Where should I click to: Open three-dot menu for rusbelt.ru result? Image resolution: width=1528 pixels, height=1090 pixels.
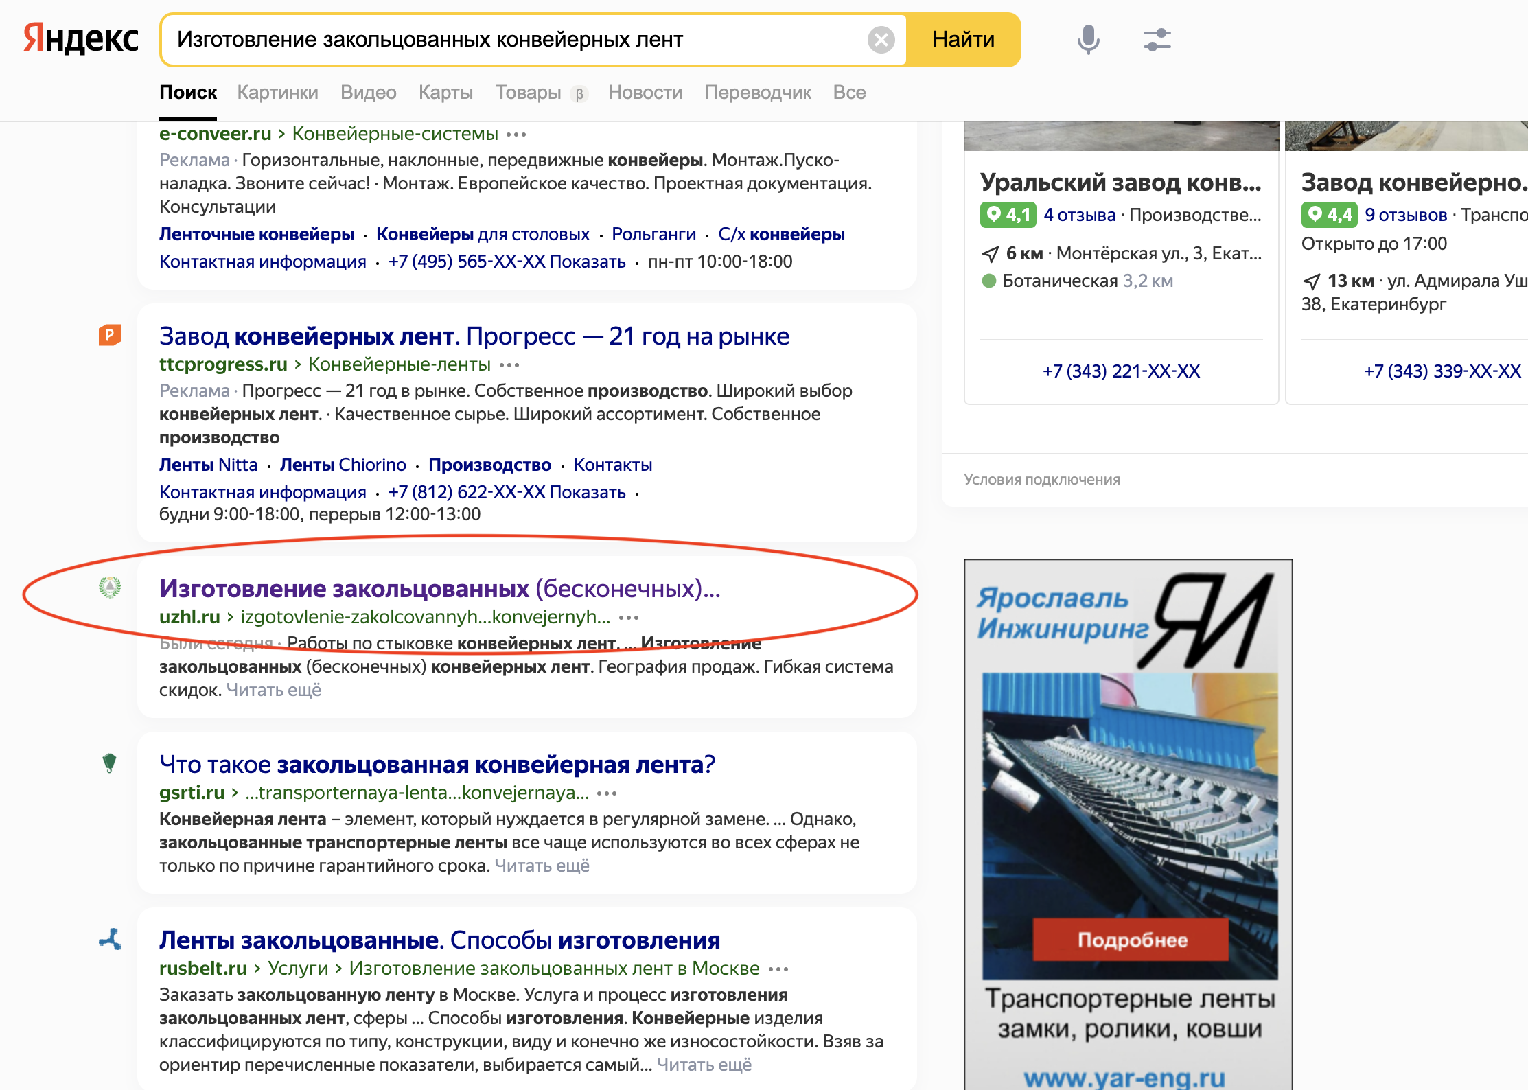pos(778,969)
